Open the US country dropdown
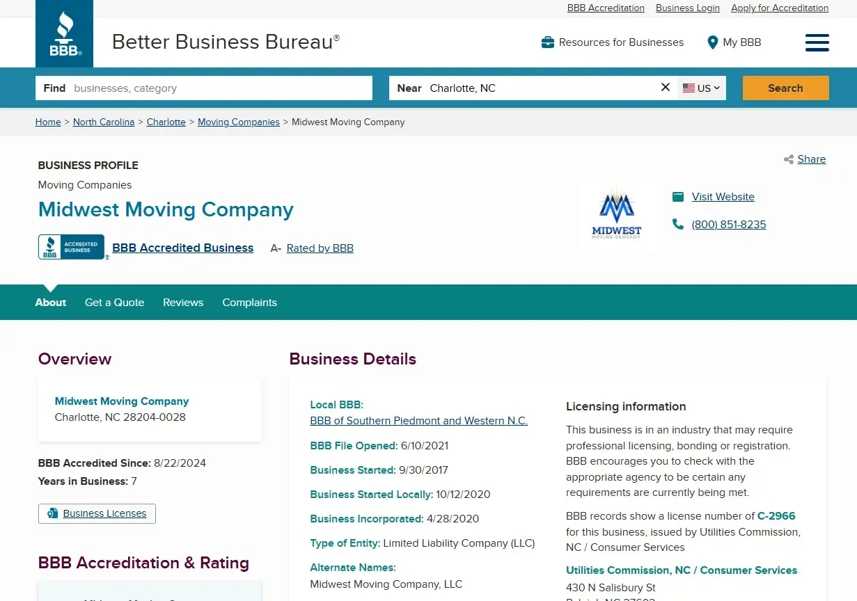 (x=701, y=88)
